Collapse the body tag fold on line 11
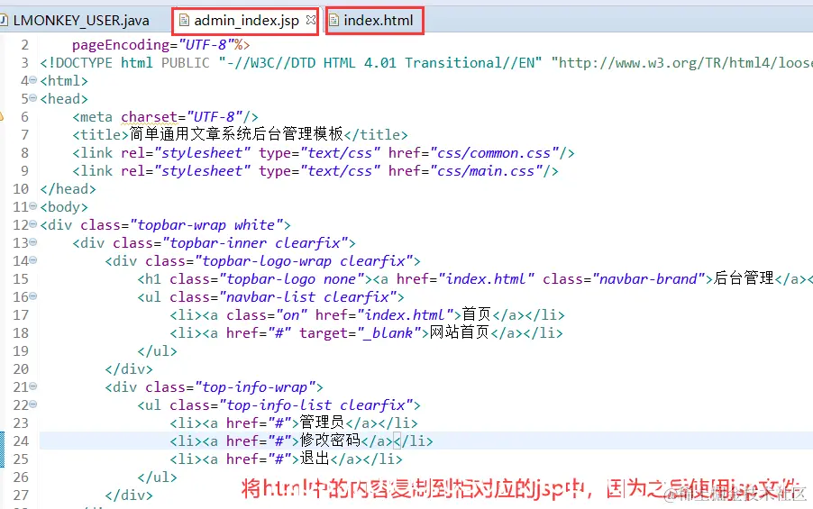Image resolution: width=813 pixels, height=509 pixels. [x=33, y=205]
